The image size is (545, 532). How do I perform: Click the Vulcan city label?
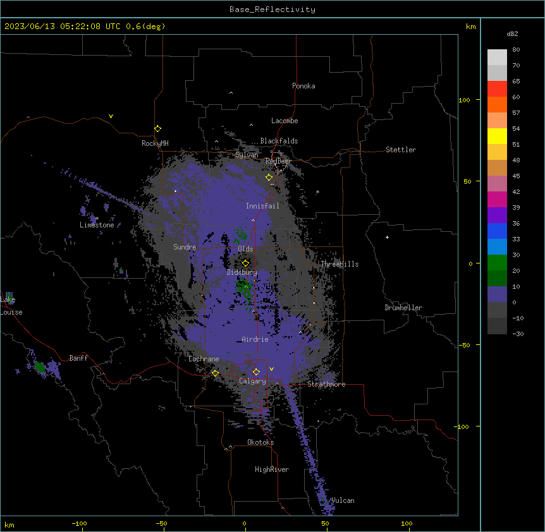[343, 500]
